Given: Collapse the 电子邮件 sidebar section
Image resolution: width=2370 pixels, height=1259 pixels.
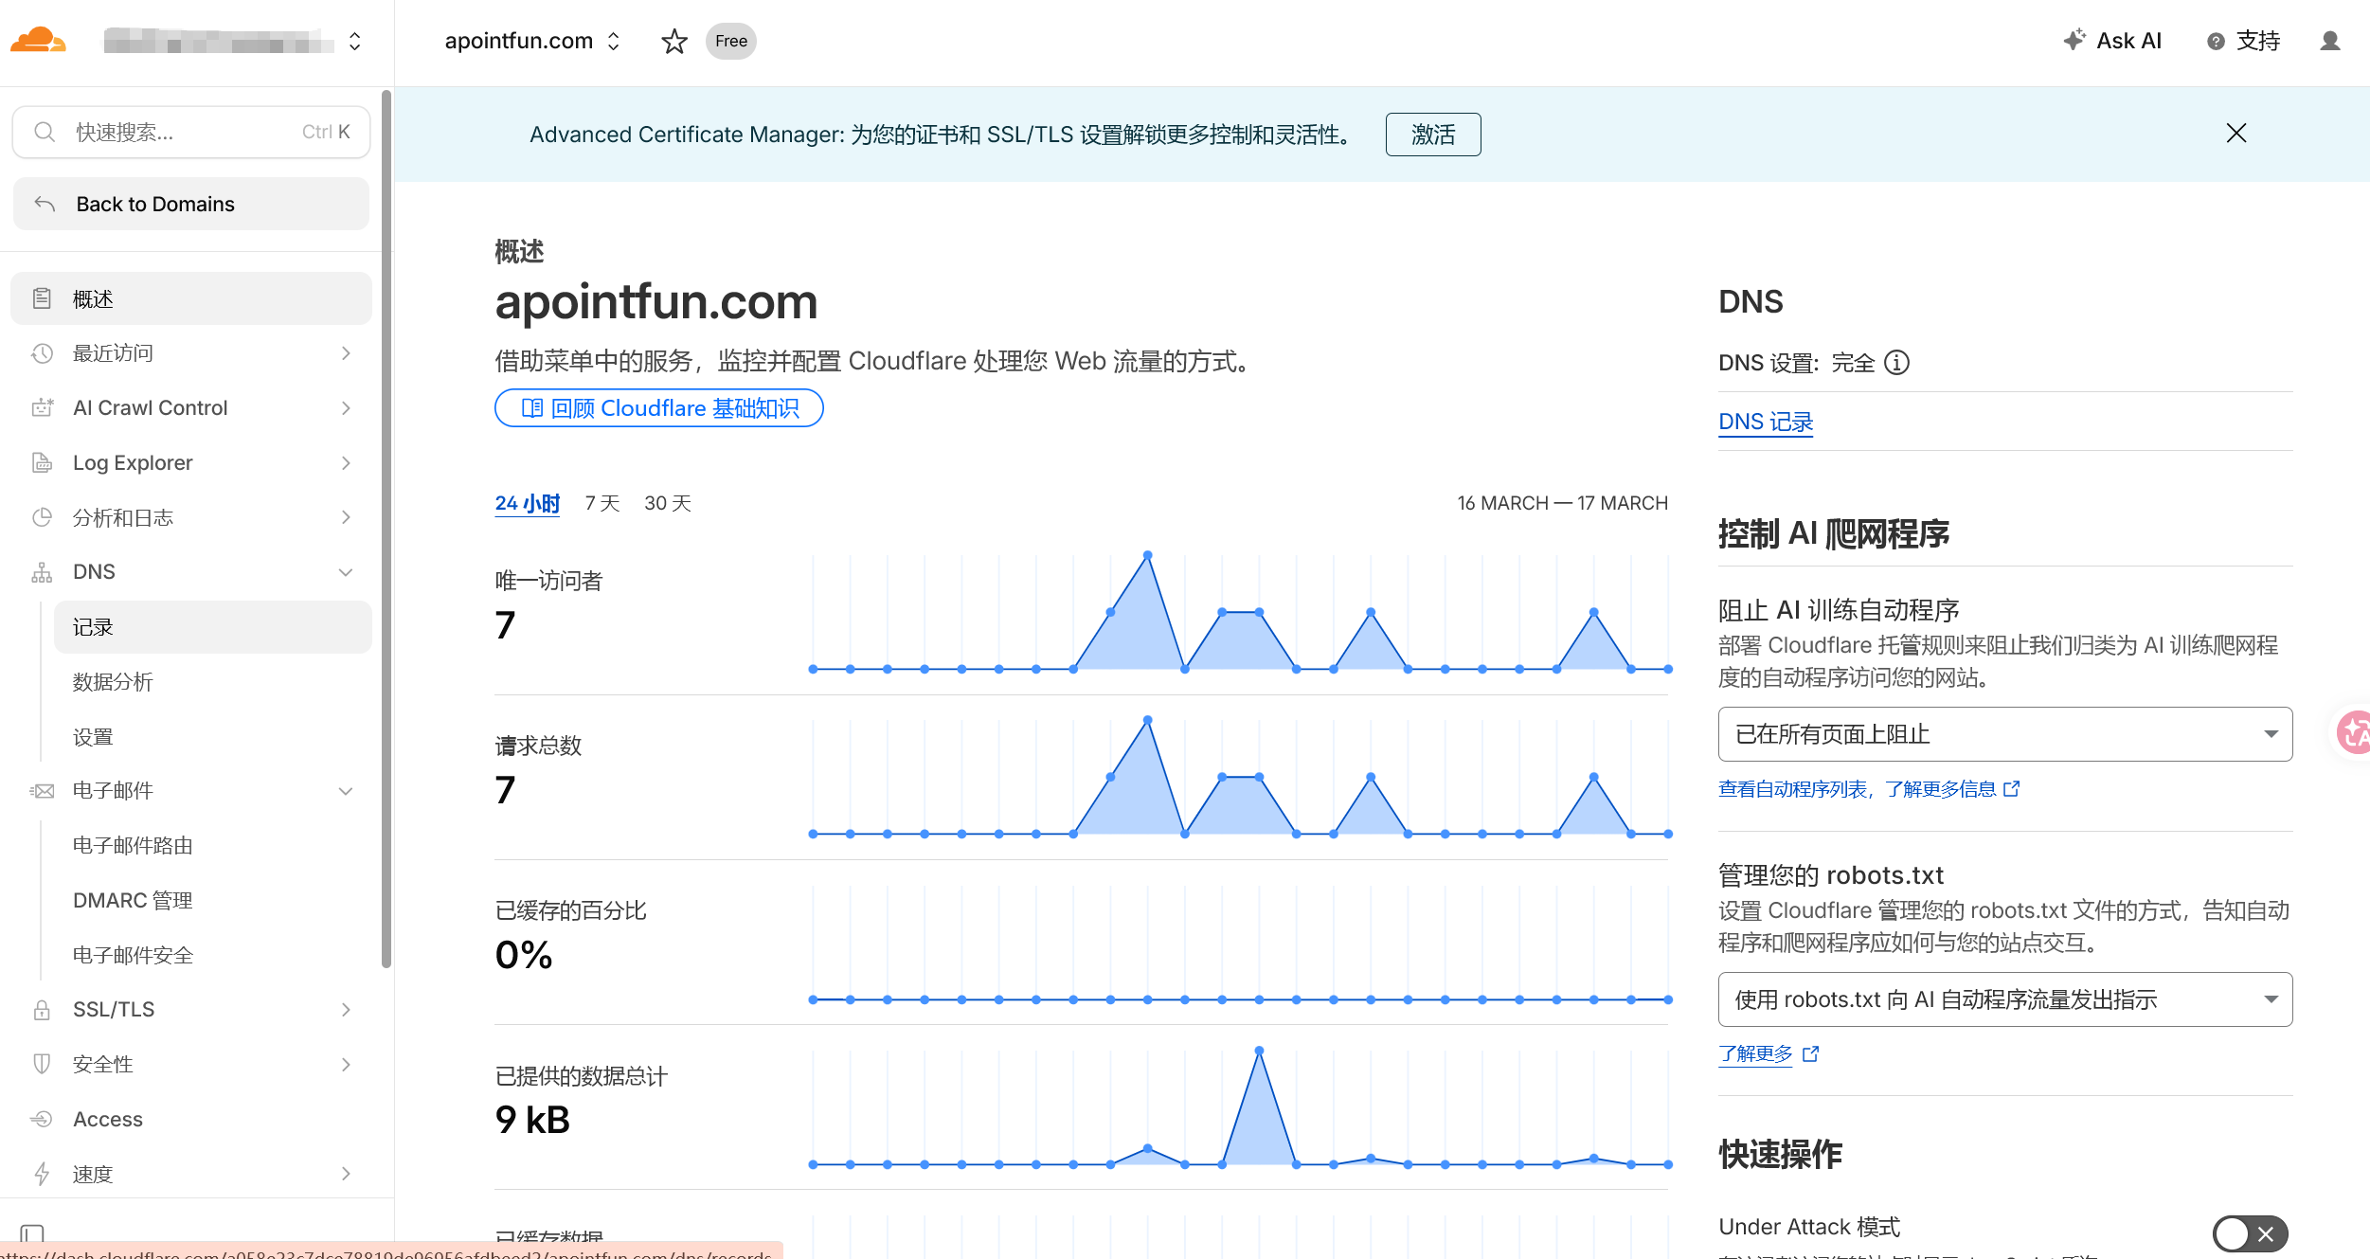Looking at the screenshot, I should click(346, 791).
